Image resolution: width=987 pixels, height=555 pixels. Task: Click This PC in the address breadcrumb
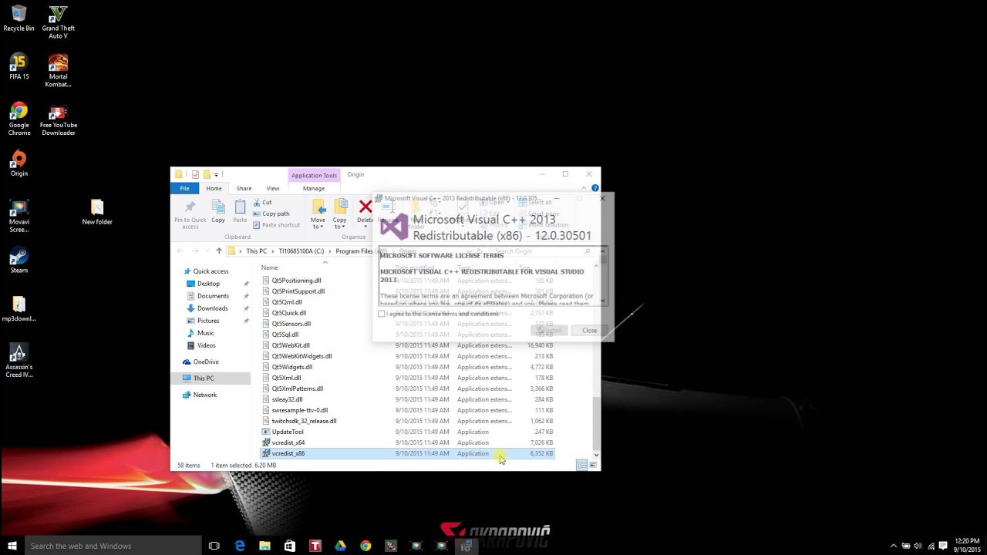coord(257,251)
